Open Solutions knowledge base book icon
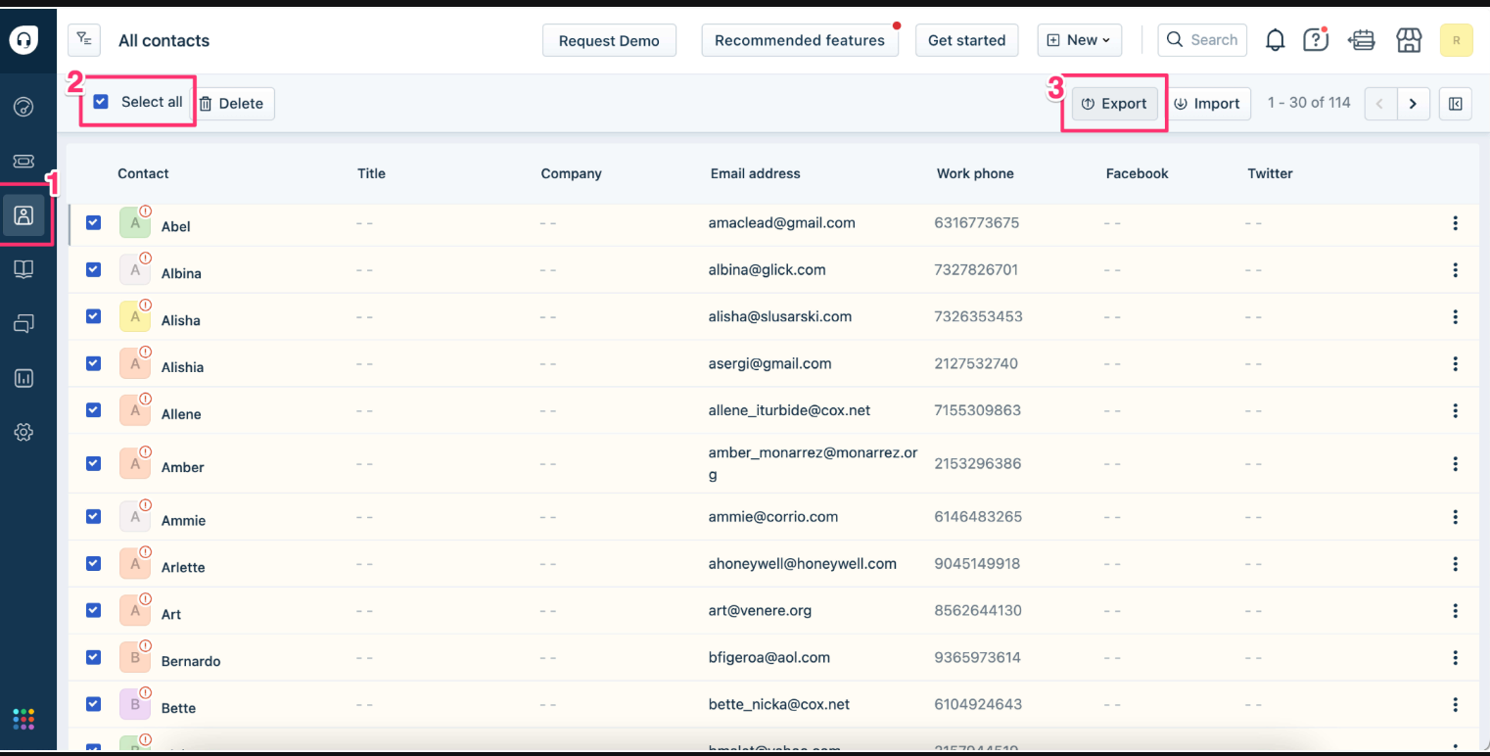 (x=23, y=269)
